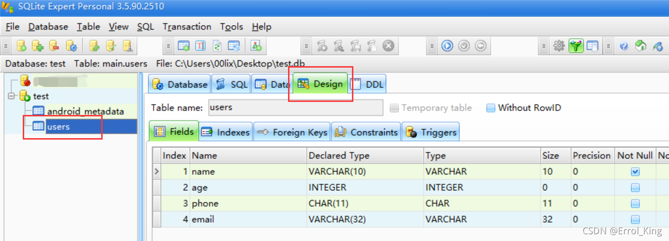This screenshot has height=241, width=669.
Task: Open the Constraints sub-tab
Action: click(x=366, y=132)
